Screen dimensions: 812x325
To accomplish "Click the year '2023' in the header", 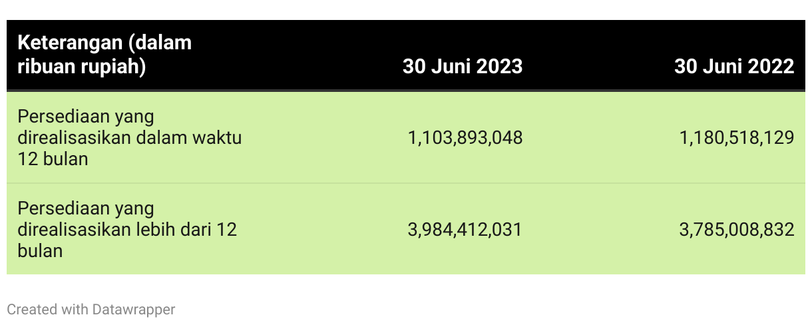I will 499,67.
